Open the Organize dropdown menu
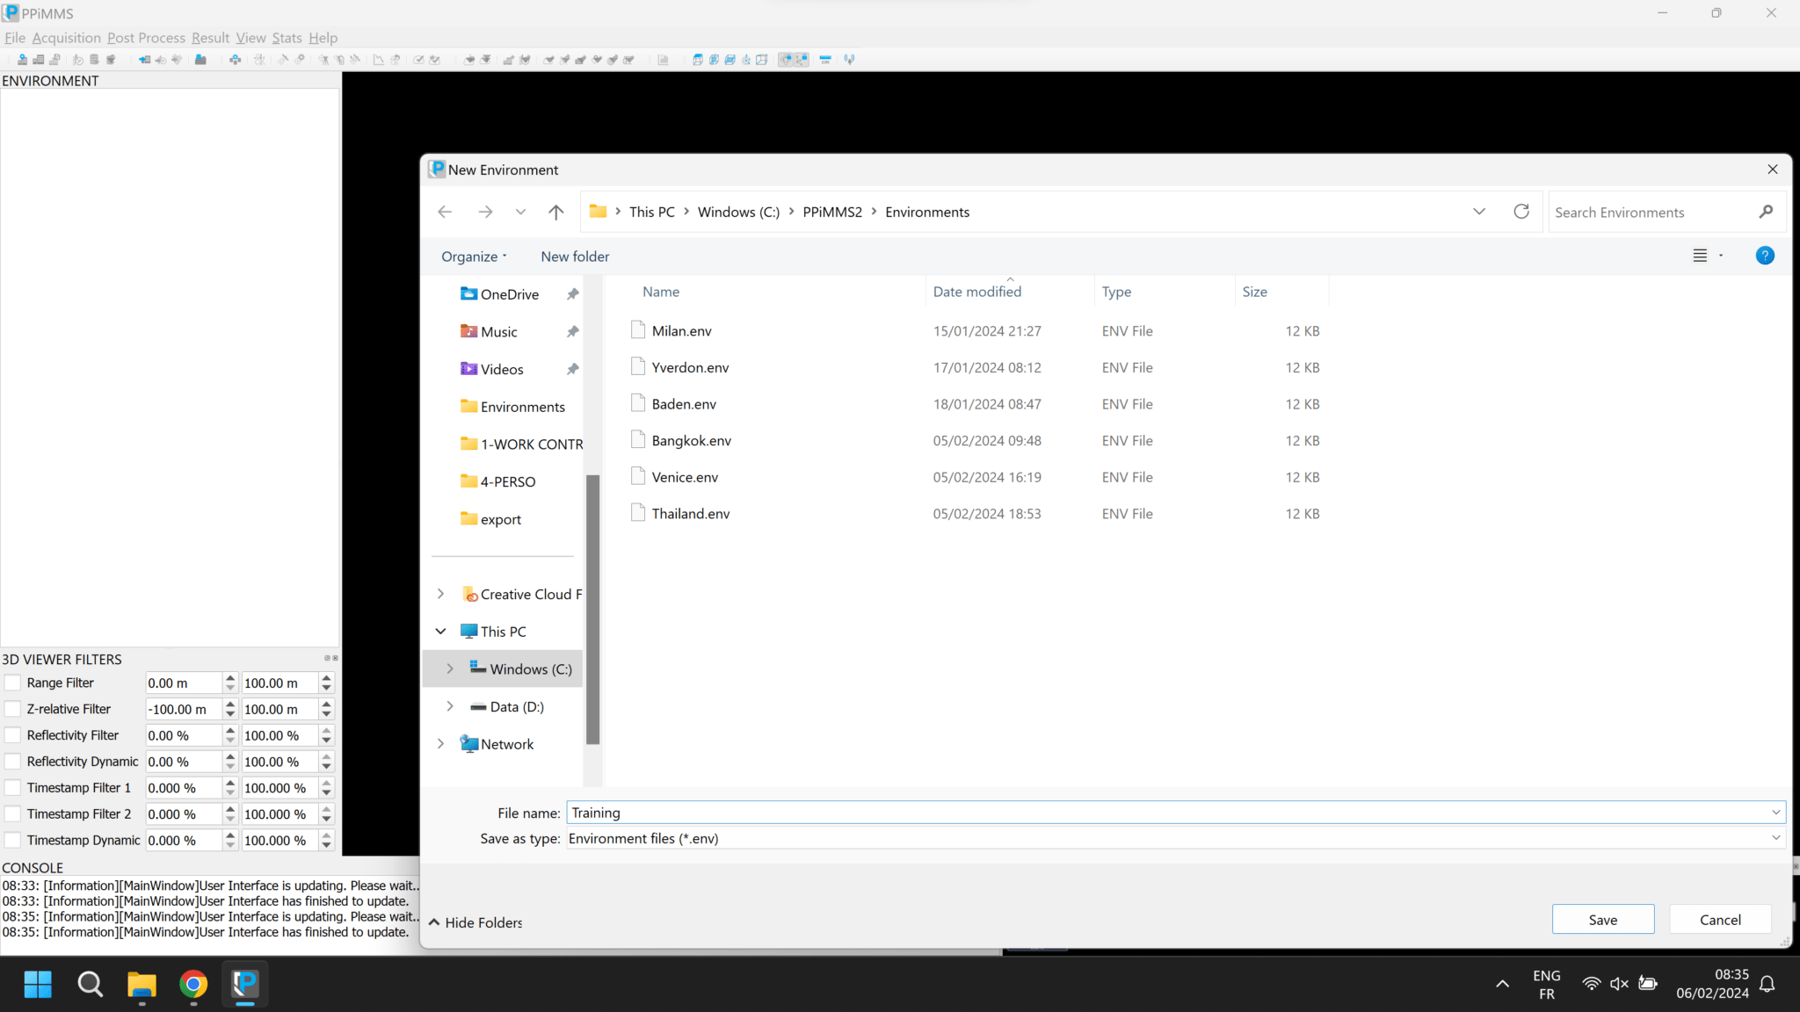 point(473,256)
